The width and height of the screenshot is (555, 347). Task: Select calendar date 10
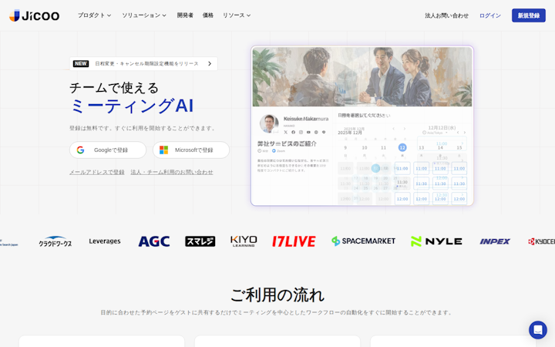pyautogui.click(x=364, y=147)
